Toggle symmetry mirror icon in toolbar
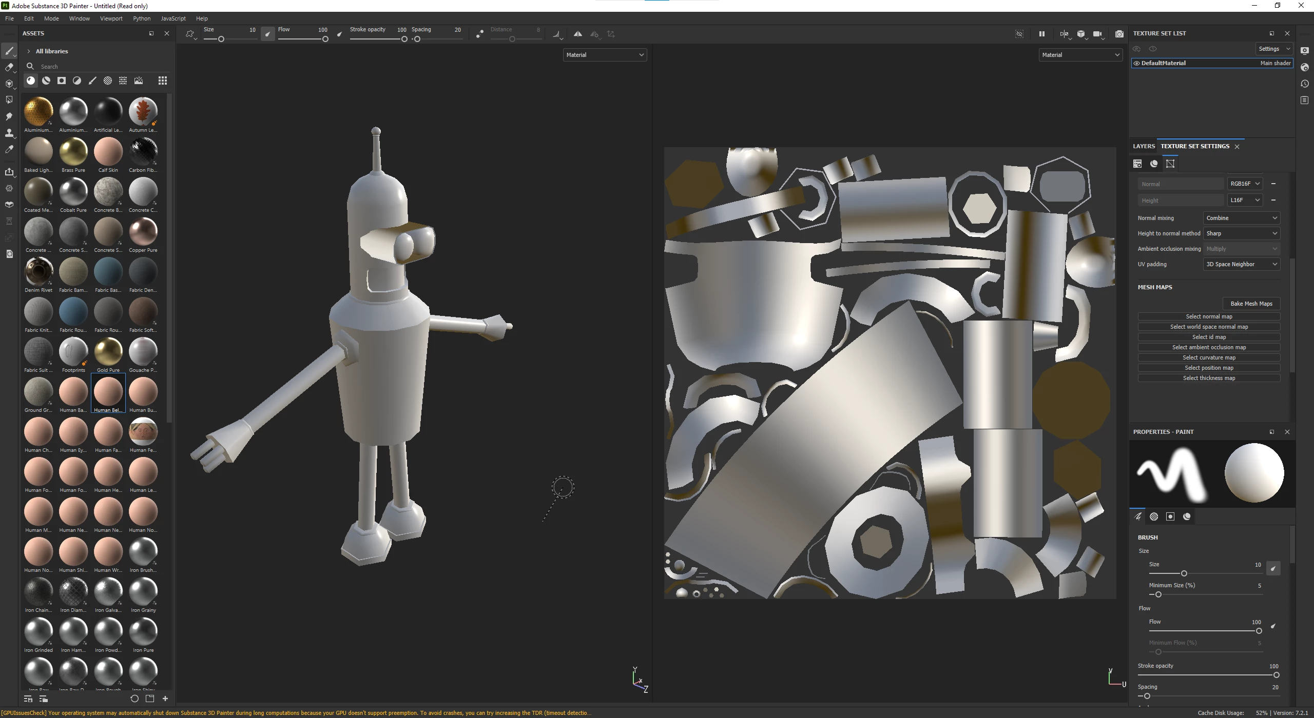This screenshot has height=718, width=1314. click(x=578, y=34)
